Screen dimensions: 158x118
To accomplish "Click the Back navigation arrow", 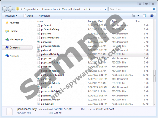I will (x=5, y=9).
